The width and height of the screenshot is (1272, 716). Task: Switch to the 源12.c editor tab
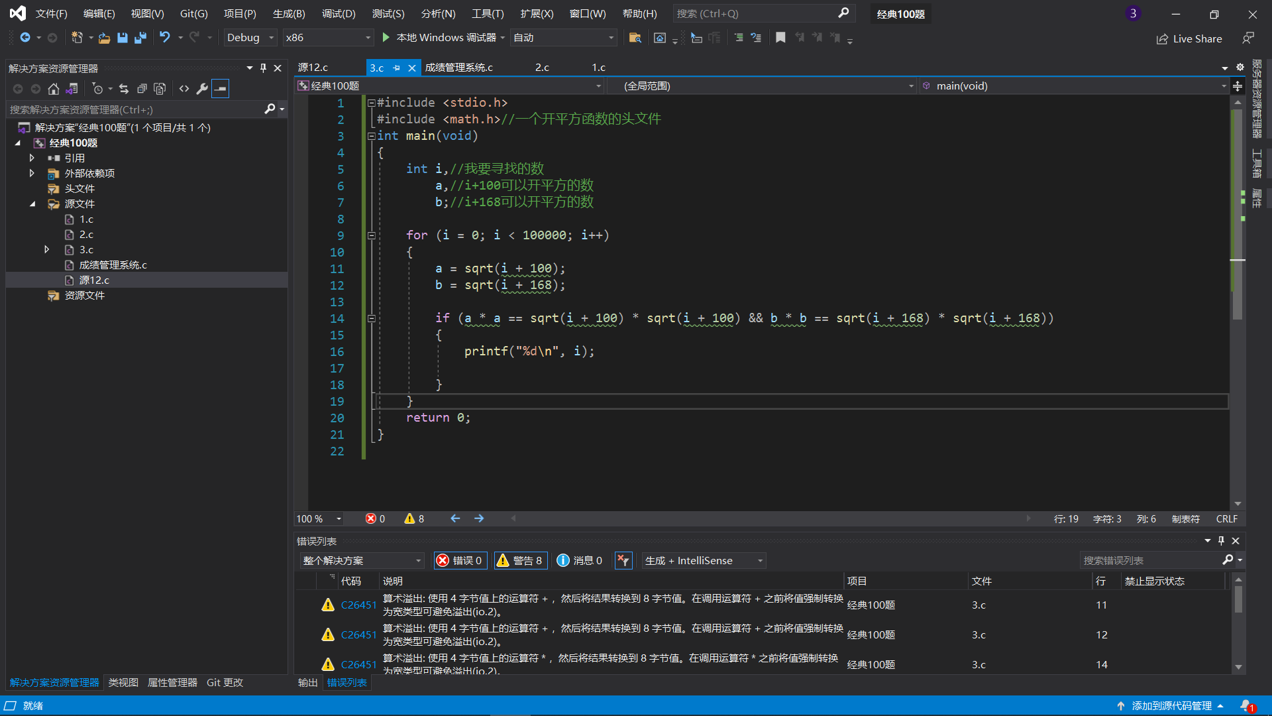313,68
